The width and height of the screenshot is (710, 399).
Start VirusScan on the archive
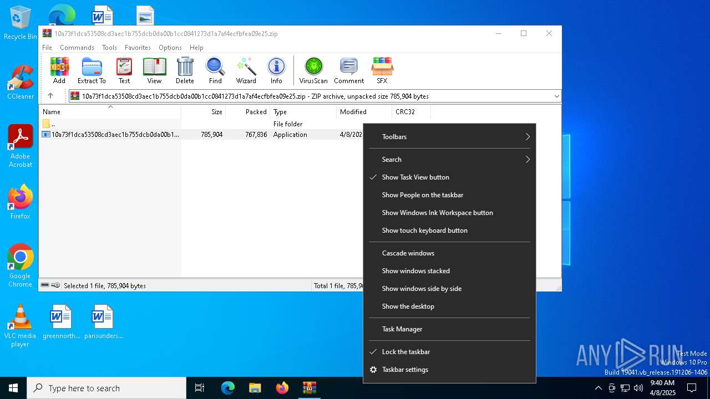click(313, 70)
